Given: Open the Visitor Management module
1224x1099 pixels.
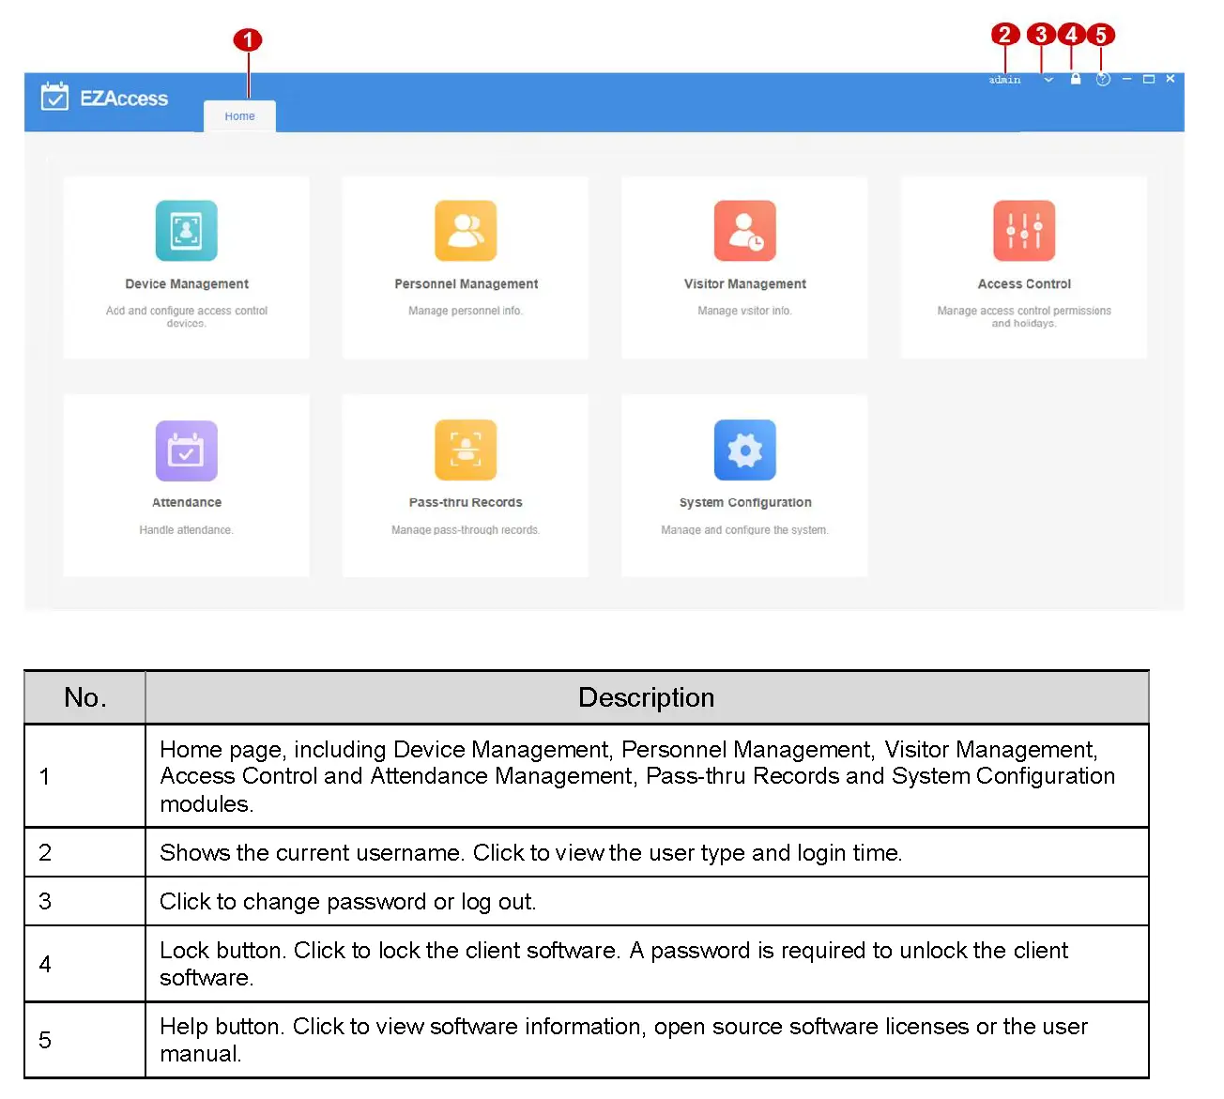Looking at the screenshot, I should click(744, 267).
